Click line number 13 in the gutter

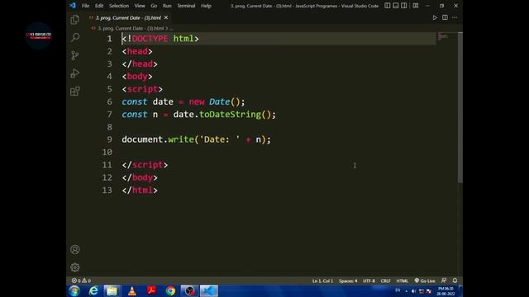click(x=107, y=191)
